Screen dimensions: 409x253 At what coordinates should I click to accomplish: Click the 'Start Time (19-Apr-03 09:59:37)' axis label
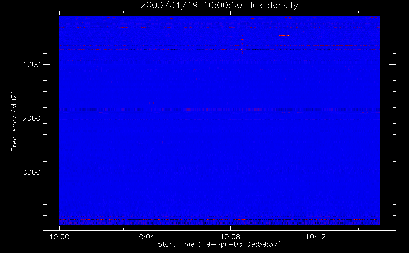pyautogui.click(x=219, y=244)
